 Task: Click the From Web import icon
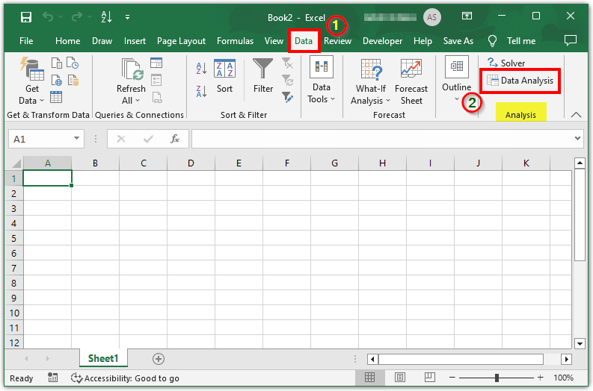pyautogui.click(x=56, y=81)
